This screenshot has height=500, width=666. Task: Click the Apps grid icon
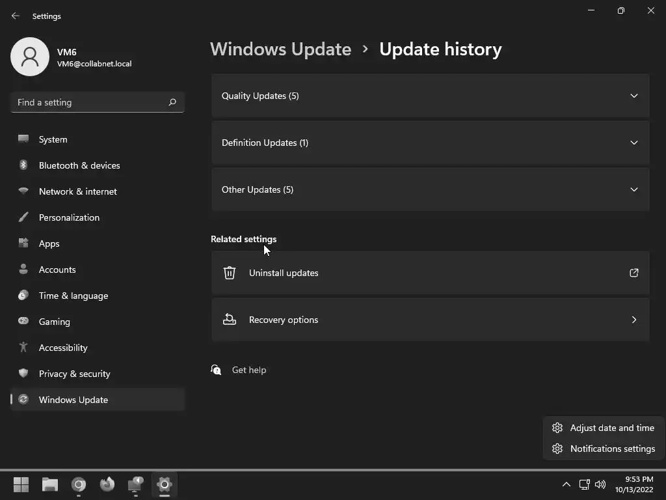(x=23, y=243)
